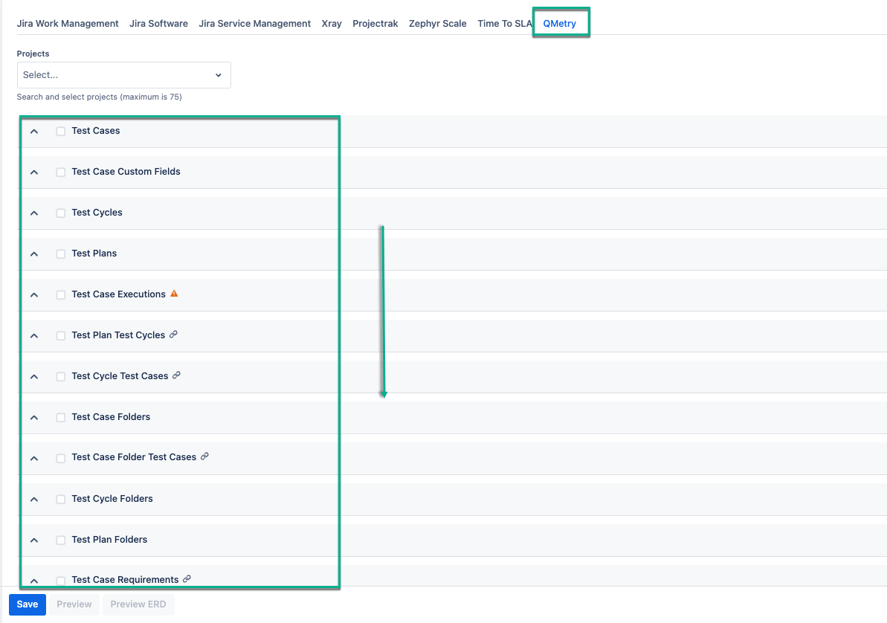Enable the Test Cycles checkbox
The image size is (887, 623).
(60, 213)
